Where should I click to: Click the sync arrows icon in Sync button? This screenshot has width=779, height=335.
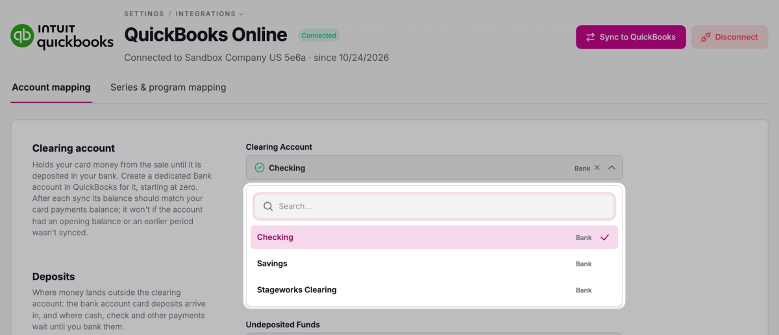click(590, 37)
